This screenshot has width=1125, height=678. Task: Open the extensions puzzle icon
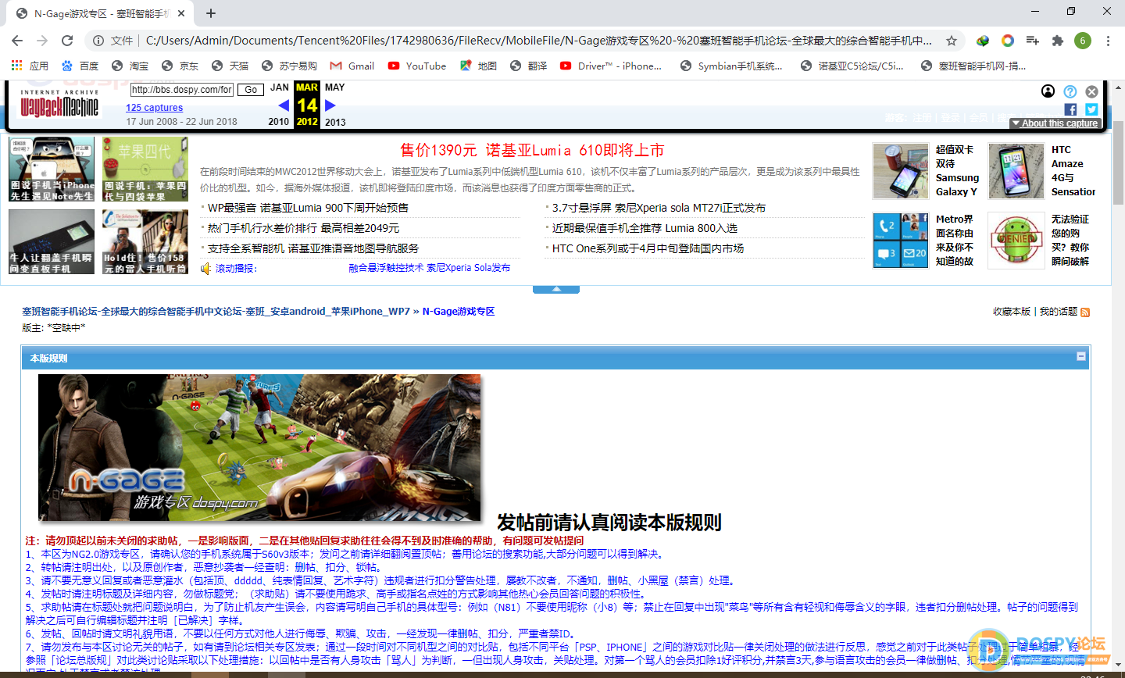(1058, 41)
